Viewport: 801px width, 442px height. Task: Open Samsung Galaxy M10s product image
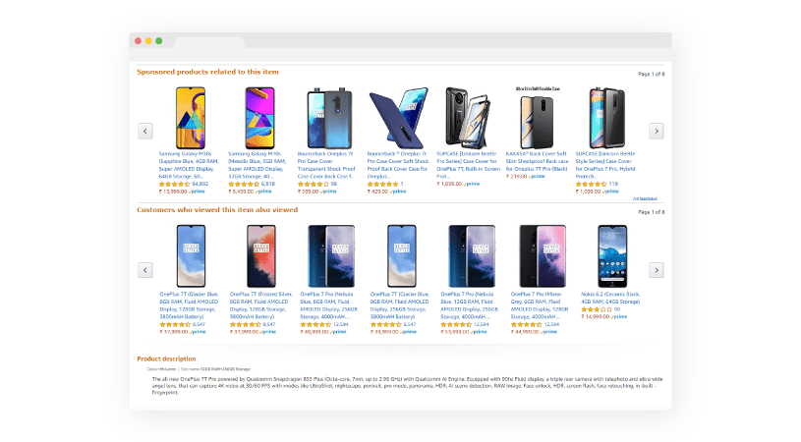[259, 118]
